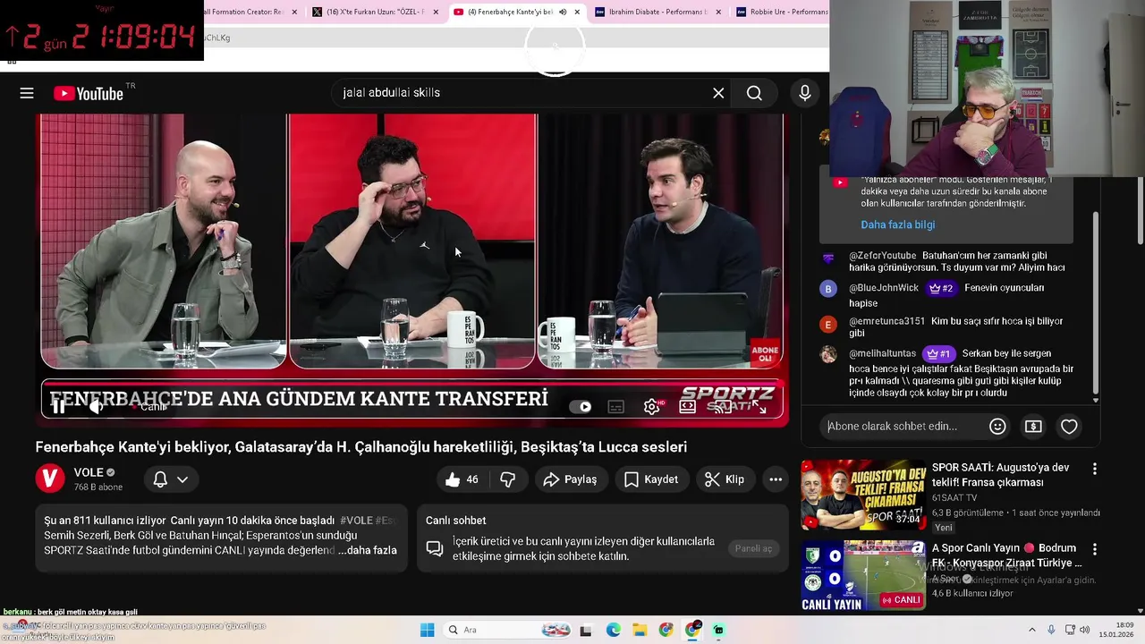Open the VOLE channel name link
This screenshot has height=644, width=1145.
(89, 472)
